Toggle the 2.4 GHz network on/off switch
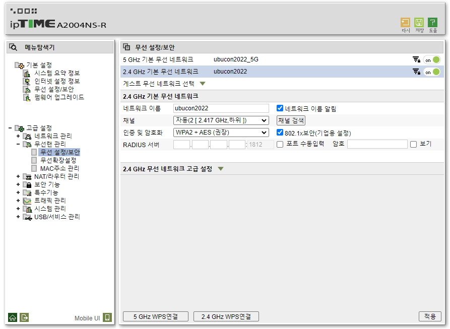Image resolution: width=450 pixels, height=329 pixels. click(x=431, y=72)
